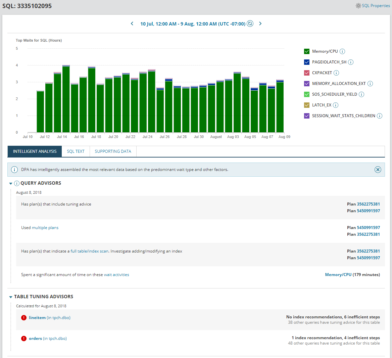
Task: Open the wait activities link
Action: point(116,275)
